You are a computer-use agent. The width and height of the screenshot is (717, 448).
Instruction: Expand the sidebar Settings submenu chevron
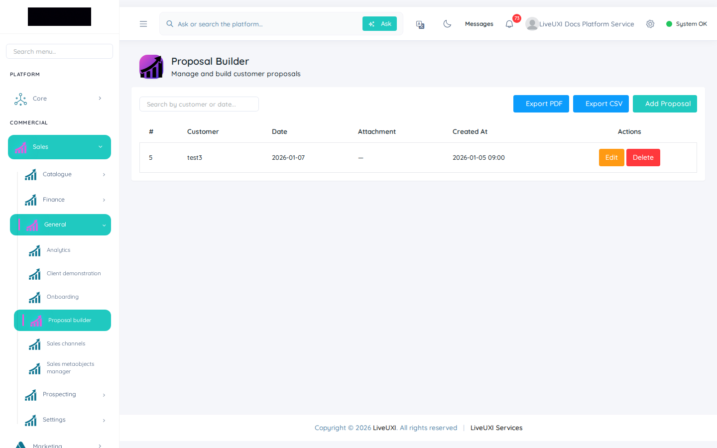[x=104, y=420]
